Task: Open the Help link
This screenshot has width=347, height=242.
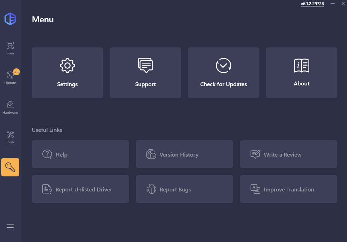Action: tap(80, 154)
